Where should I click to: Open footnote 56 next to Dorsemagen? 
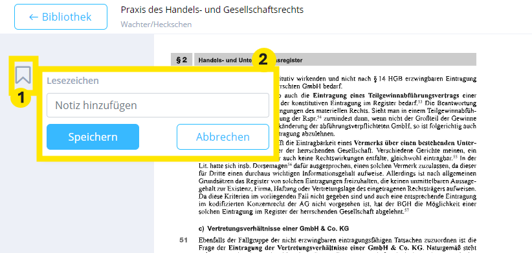[290, 165]
